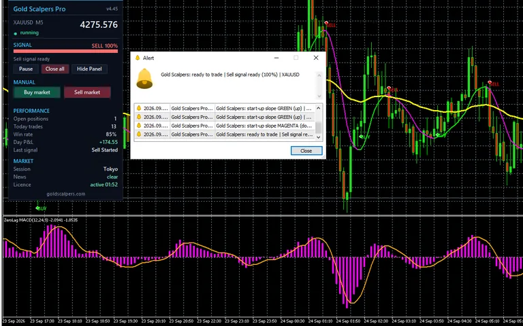Click the Win rate value 85%
Viewport: 523px width, 326px height.
click(x=111, y=134)
